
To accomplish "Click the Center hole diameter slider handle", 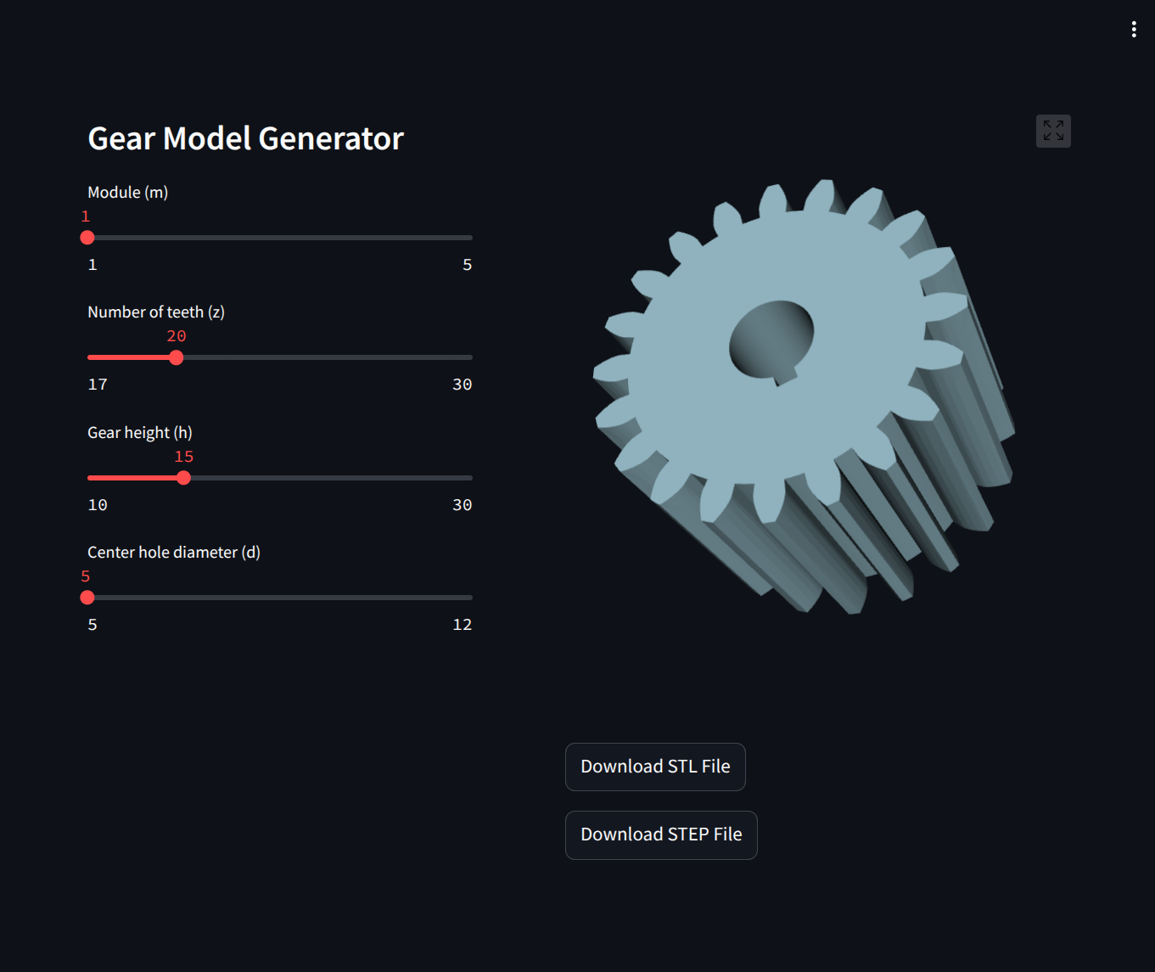I will (87, 598).
